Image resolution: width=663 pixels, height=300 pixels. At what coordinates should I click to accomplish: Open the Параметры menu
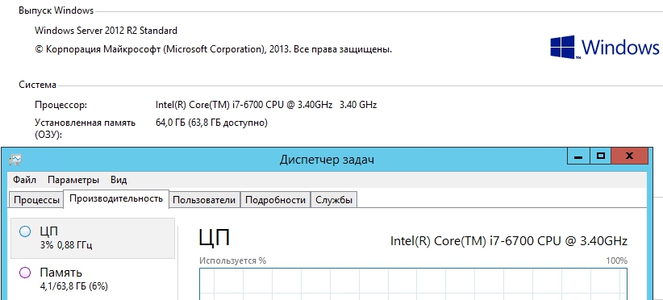[73, 180]
